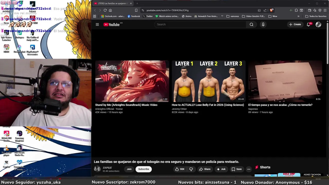This screenshot has width=329, height=185.
Task: Play Lose Belly Fat video thumbnail
Action: click(208, 81)
